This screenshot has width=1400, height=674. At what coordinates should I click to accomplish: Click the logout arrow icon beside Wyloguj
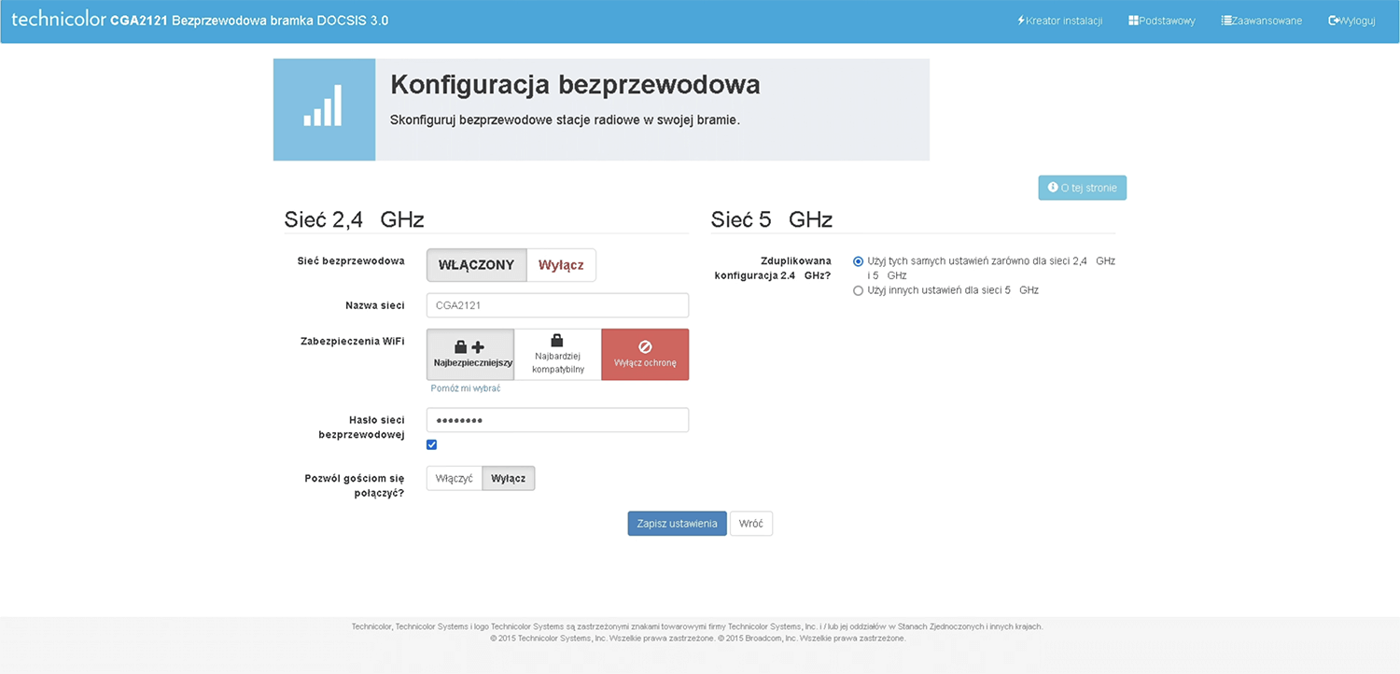point(1334,21)
